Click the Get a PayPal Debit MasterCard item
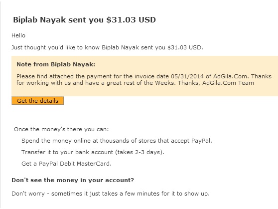The height and width of the screenshot is (209, 278). [x=66, y=164]
